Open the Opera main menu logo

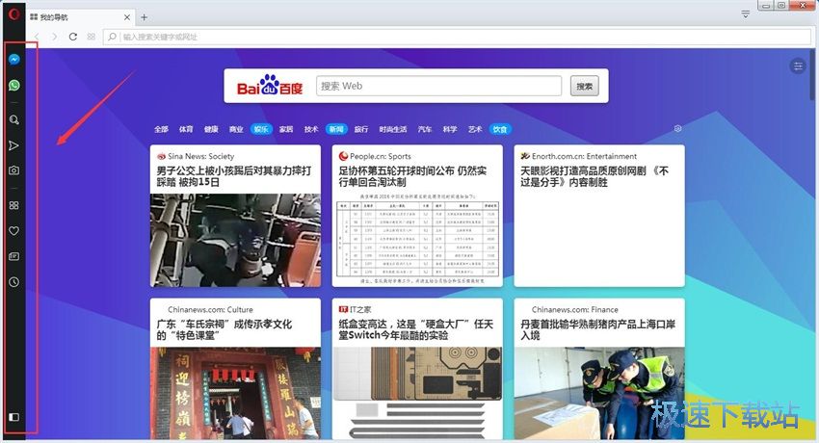[x=14, y=13]
